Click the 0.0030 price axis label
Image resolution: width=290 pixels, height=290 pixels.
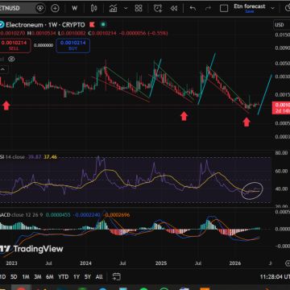coord(283,77)
